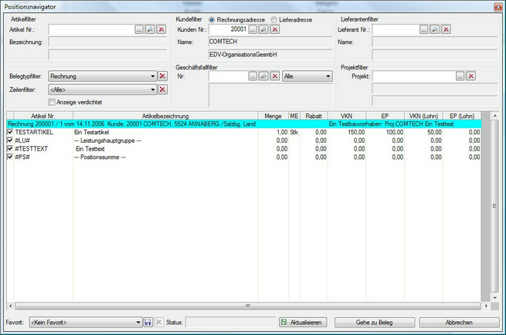Screen dimensions: 506x335
Task: Open Geschäftsfall Nr. browse ellipsis button
Action: pos(253,76)
